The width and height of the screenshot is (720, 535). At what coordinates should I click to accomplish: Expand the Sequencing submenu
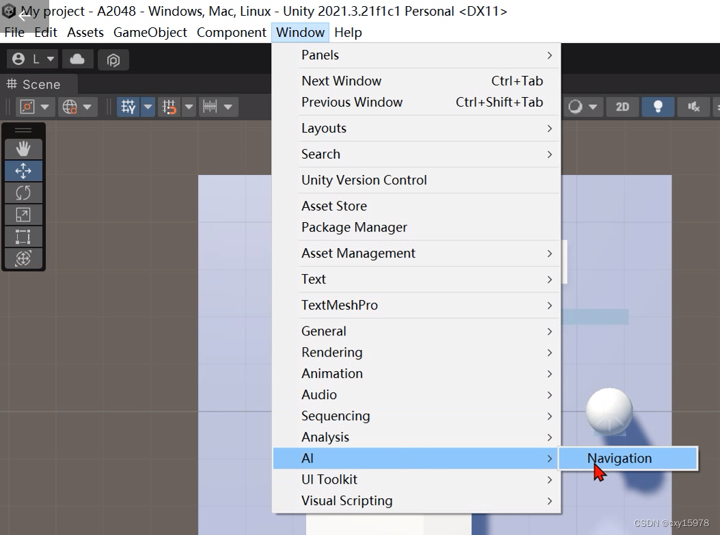[417, 416]
